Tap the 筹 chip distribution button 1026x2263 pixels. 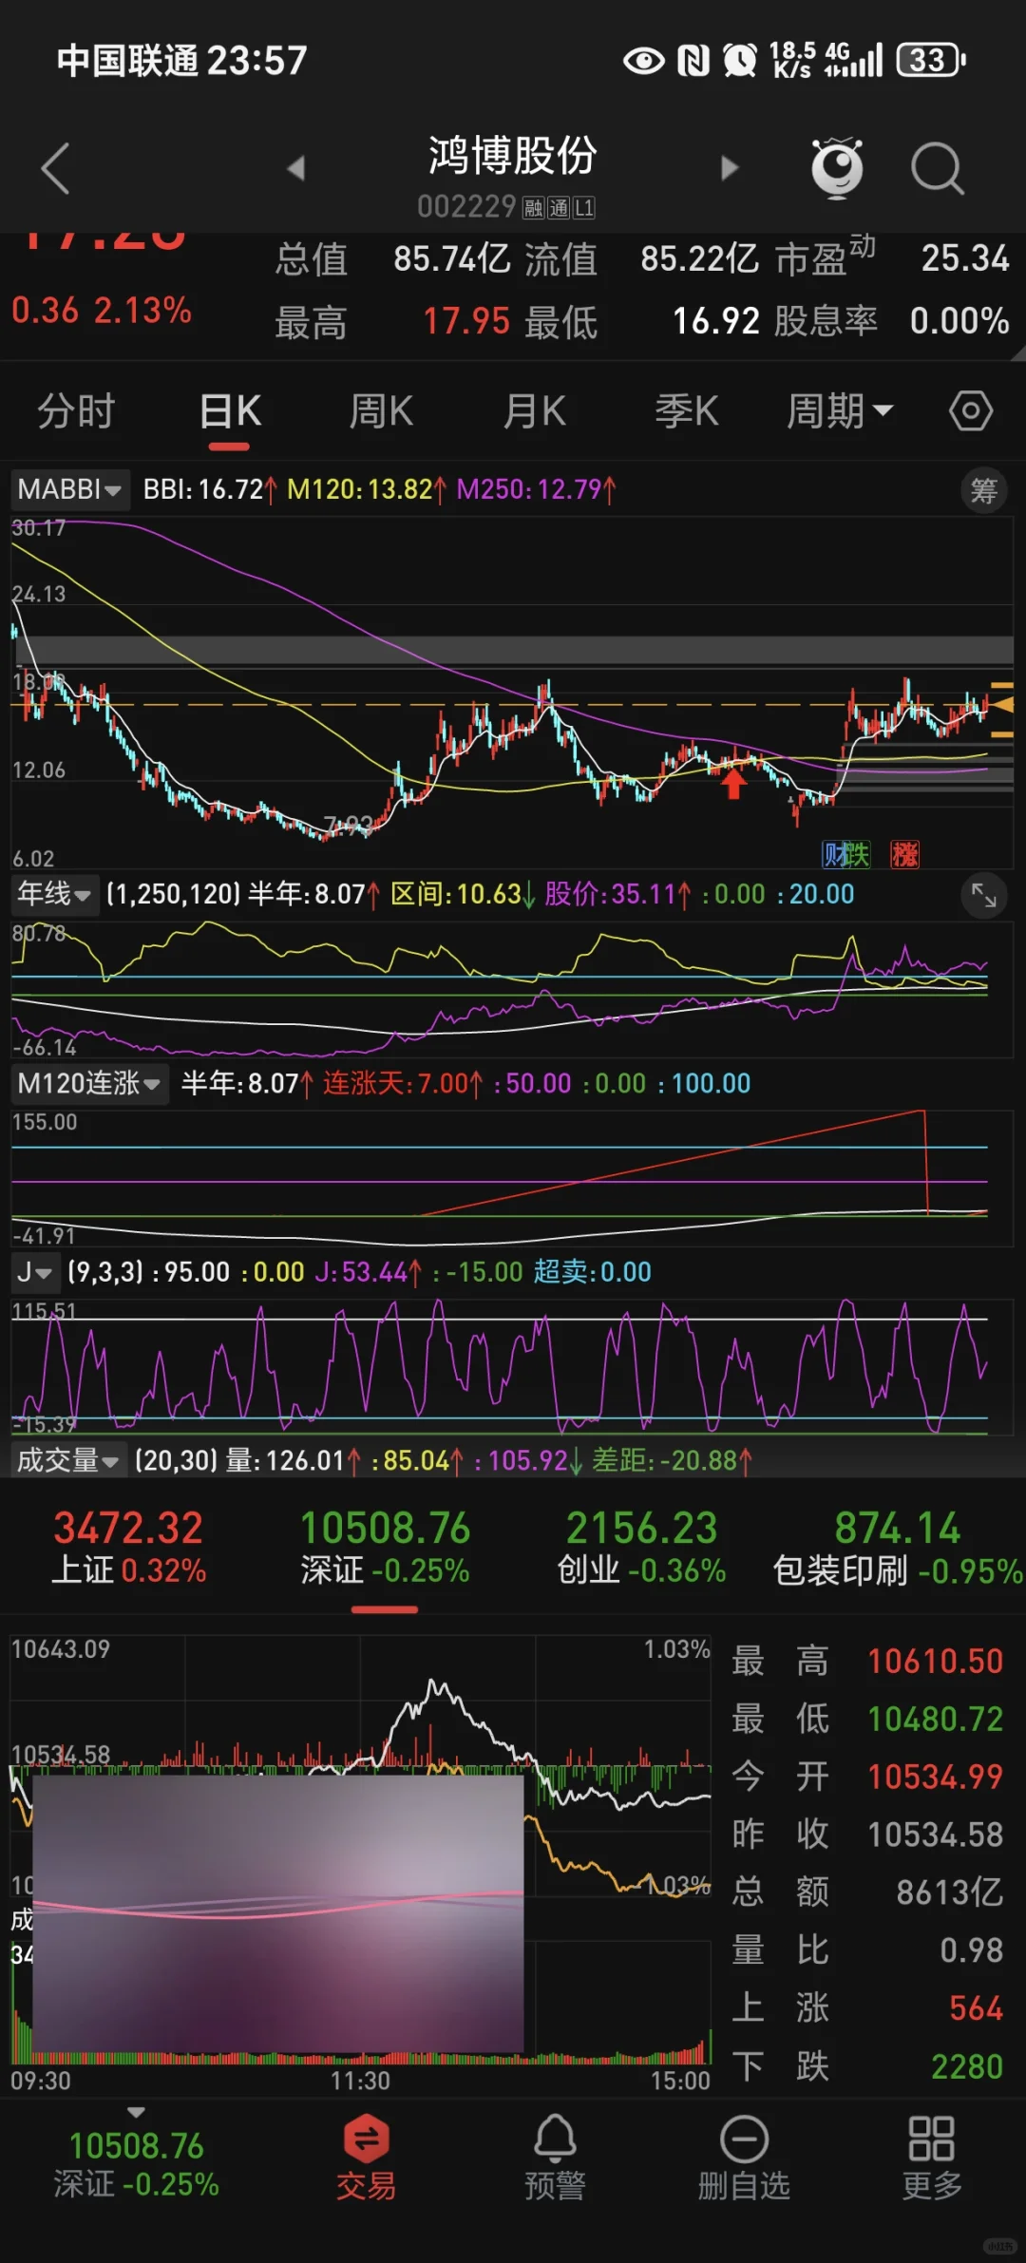point(984,491)
